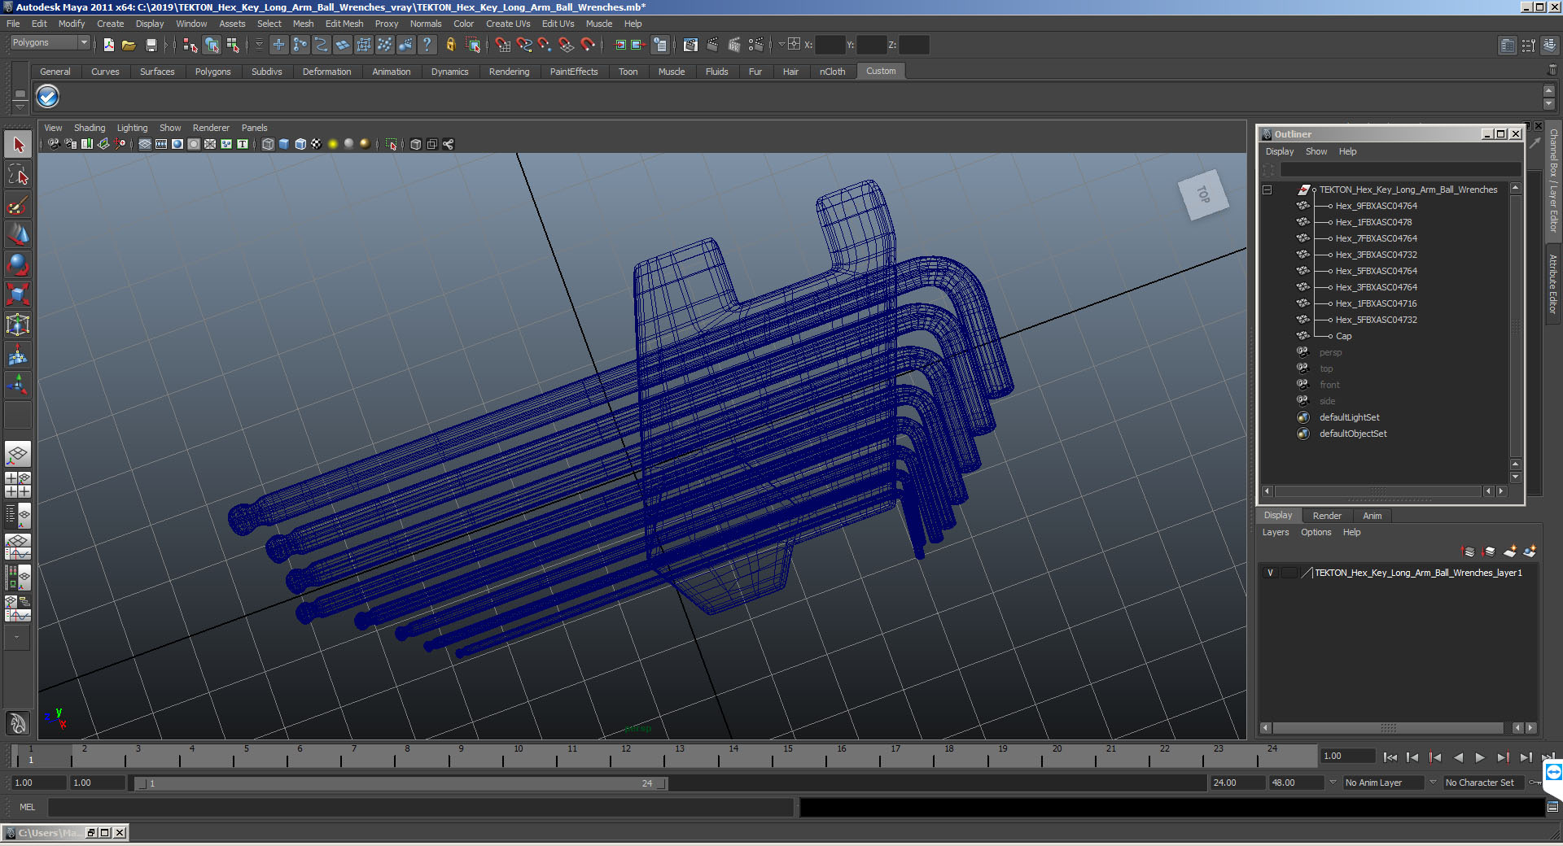
Task: Move selected layer up in layer editor
Action: point(1469,552)
